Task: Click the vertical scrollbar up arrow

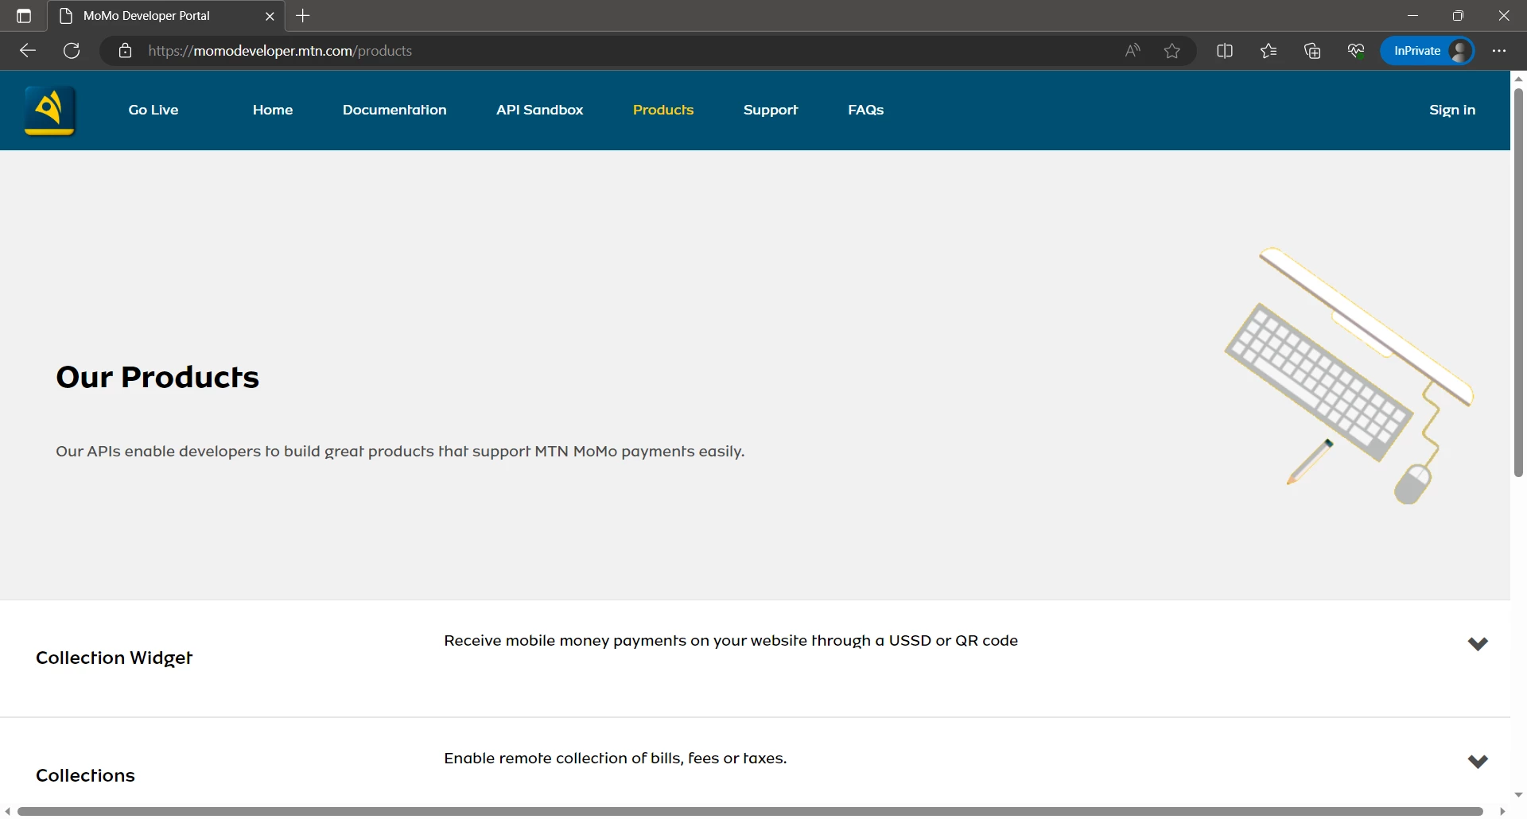Action: pyautogui.click(x=1519, y=79)
